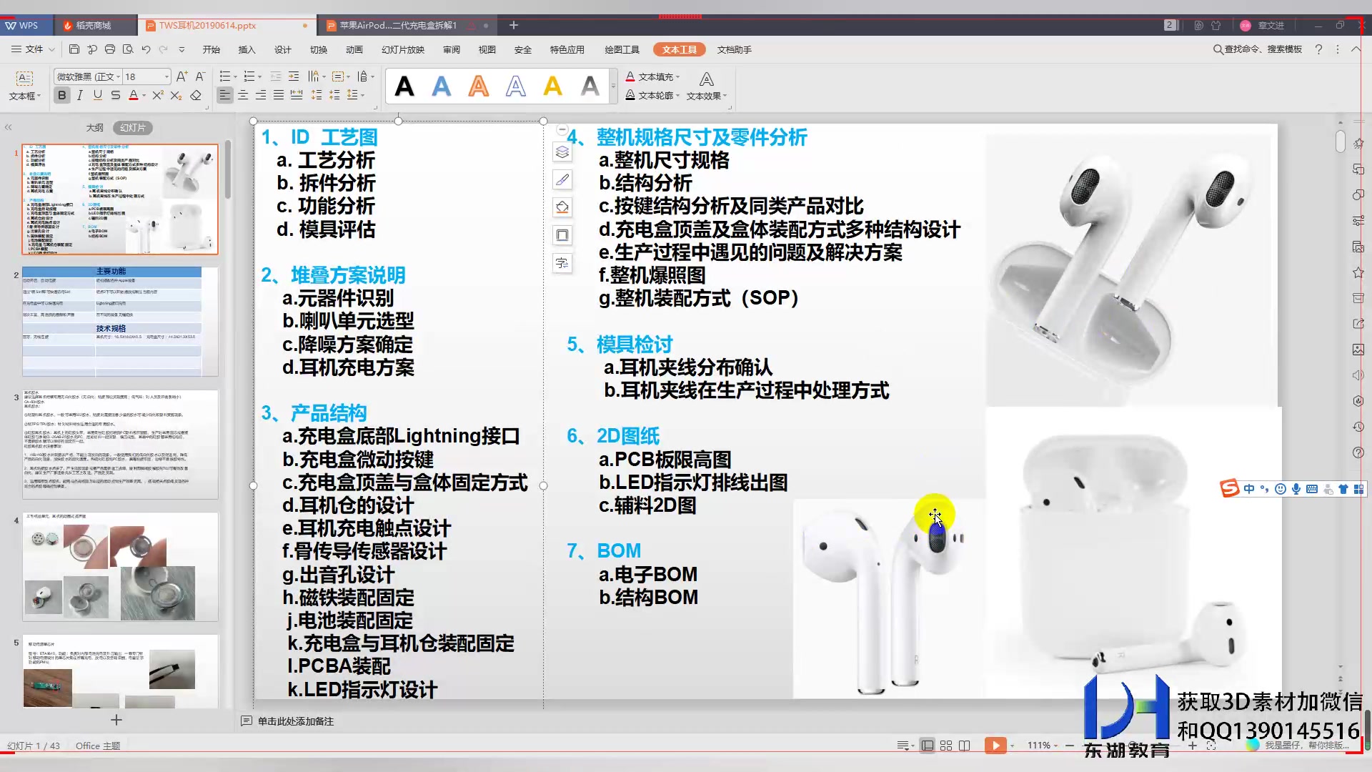Switch to 大纲 outline pane
Image resolution: width=1372 pixels, height=772 pixels.
click(x=94, y=127)
